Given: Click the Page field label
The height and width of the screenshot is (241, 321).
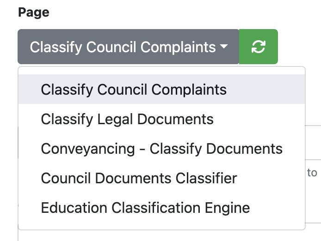Looking at the screenshot, I should point(33,12).
